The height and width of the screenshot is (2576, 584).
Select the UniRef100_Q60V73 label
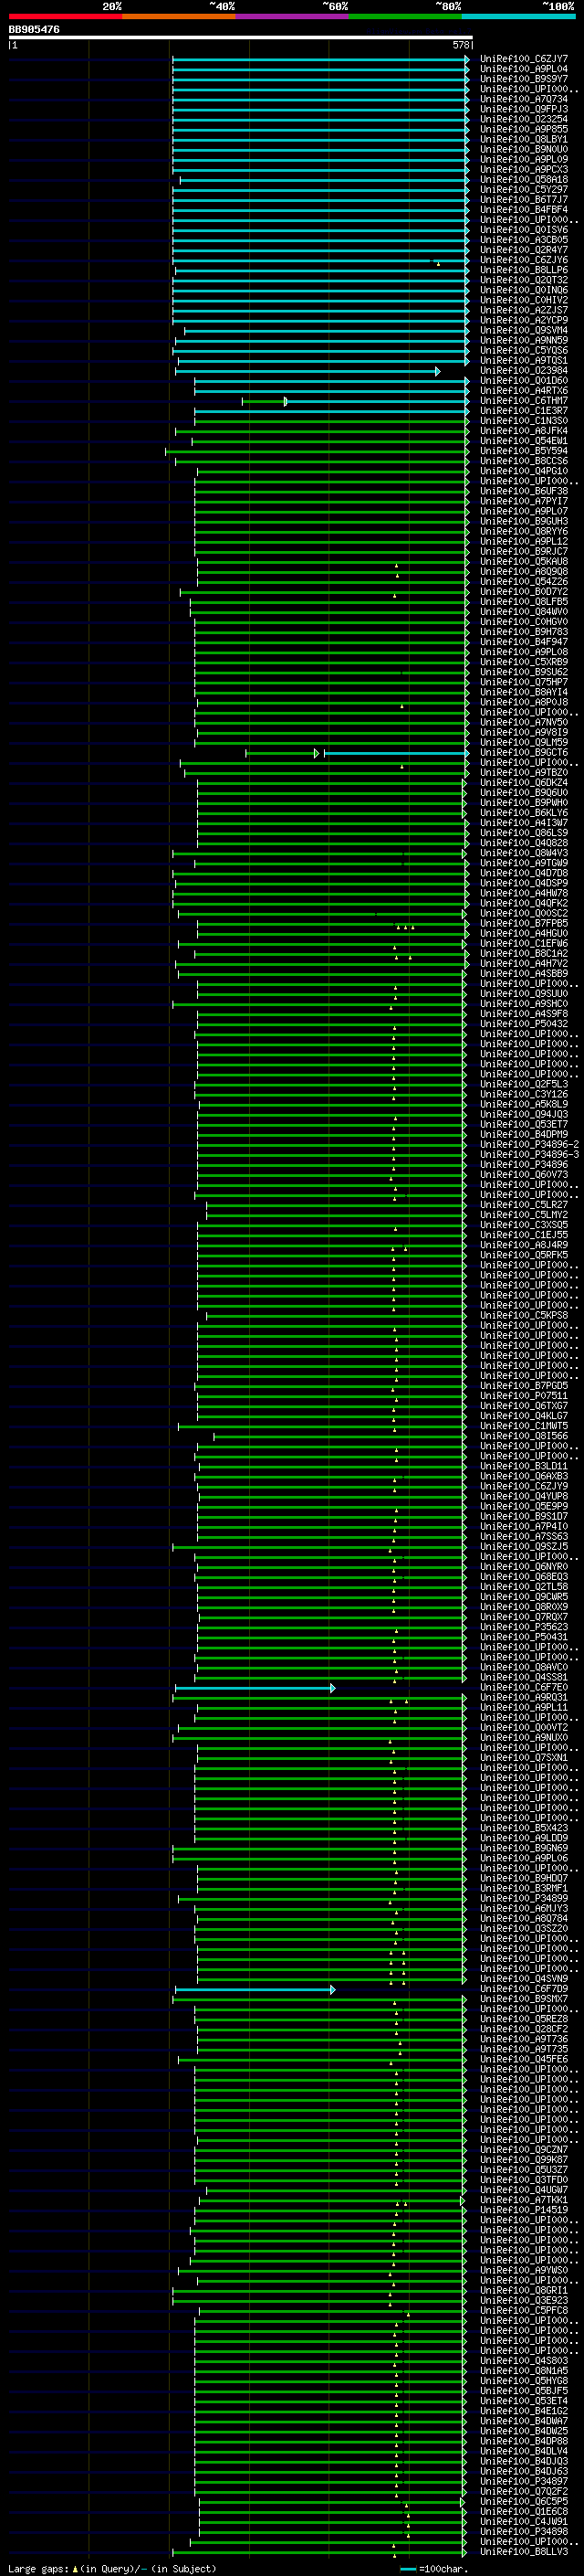click(x=524, y=1175)
